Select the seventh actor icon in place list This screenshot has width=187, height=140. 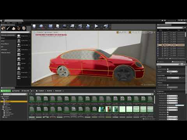coord(19,63)
